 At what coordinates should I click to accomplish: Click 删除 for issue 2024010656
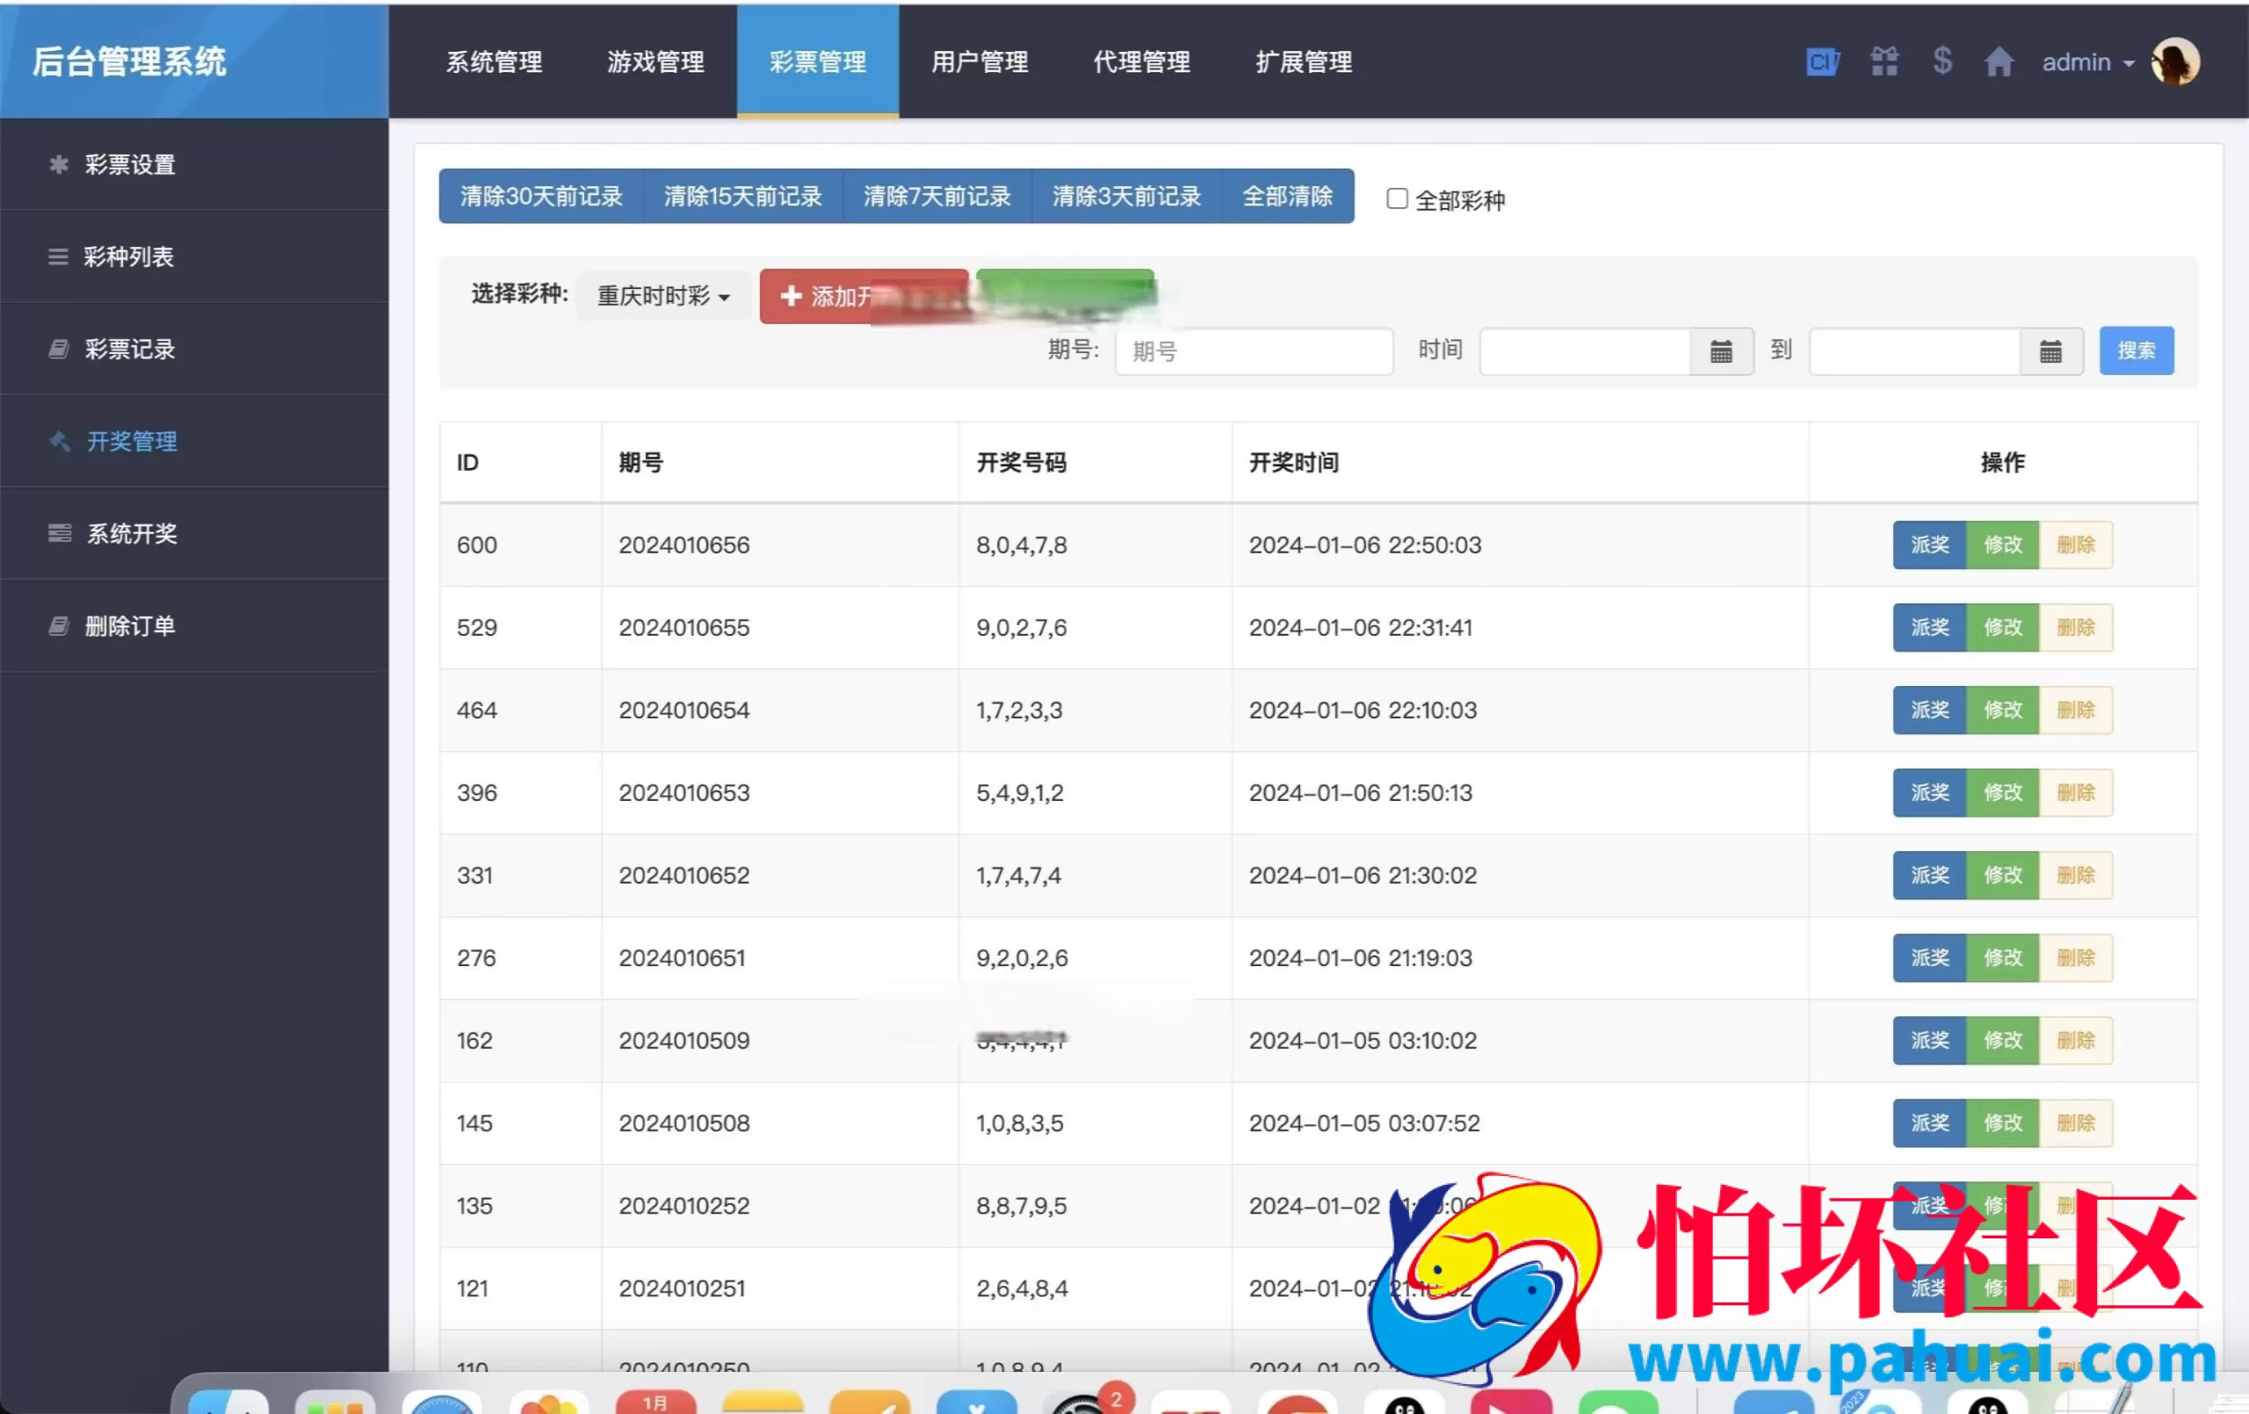pos(2075,545)
